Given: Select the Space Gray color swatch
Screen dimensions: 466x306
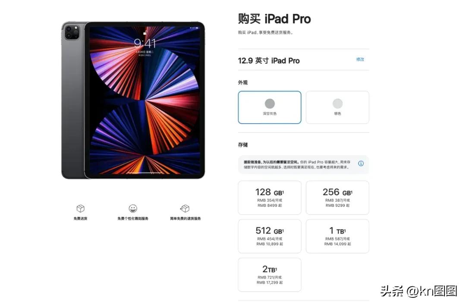Looking at the screenshot, I should [x=270, y=107].
